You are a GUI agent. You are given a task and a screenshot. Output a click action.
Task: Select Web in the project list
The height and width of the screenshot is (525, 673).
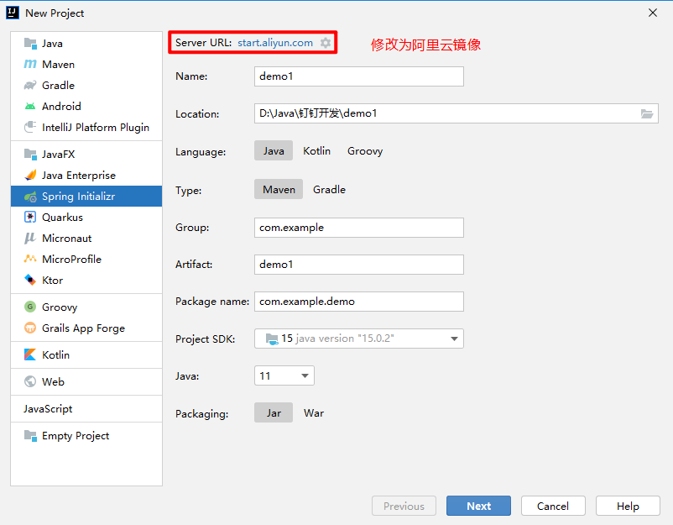(86, 381)
